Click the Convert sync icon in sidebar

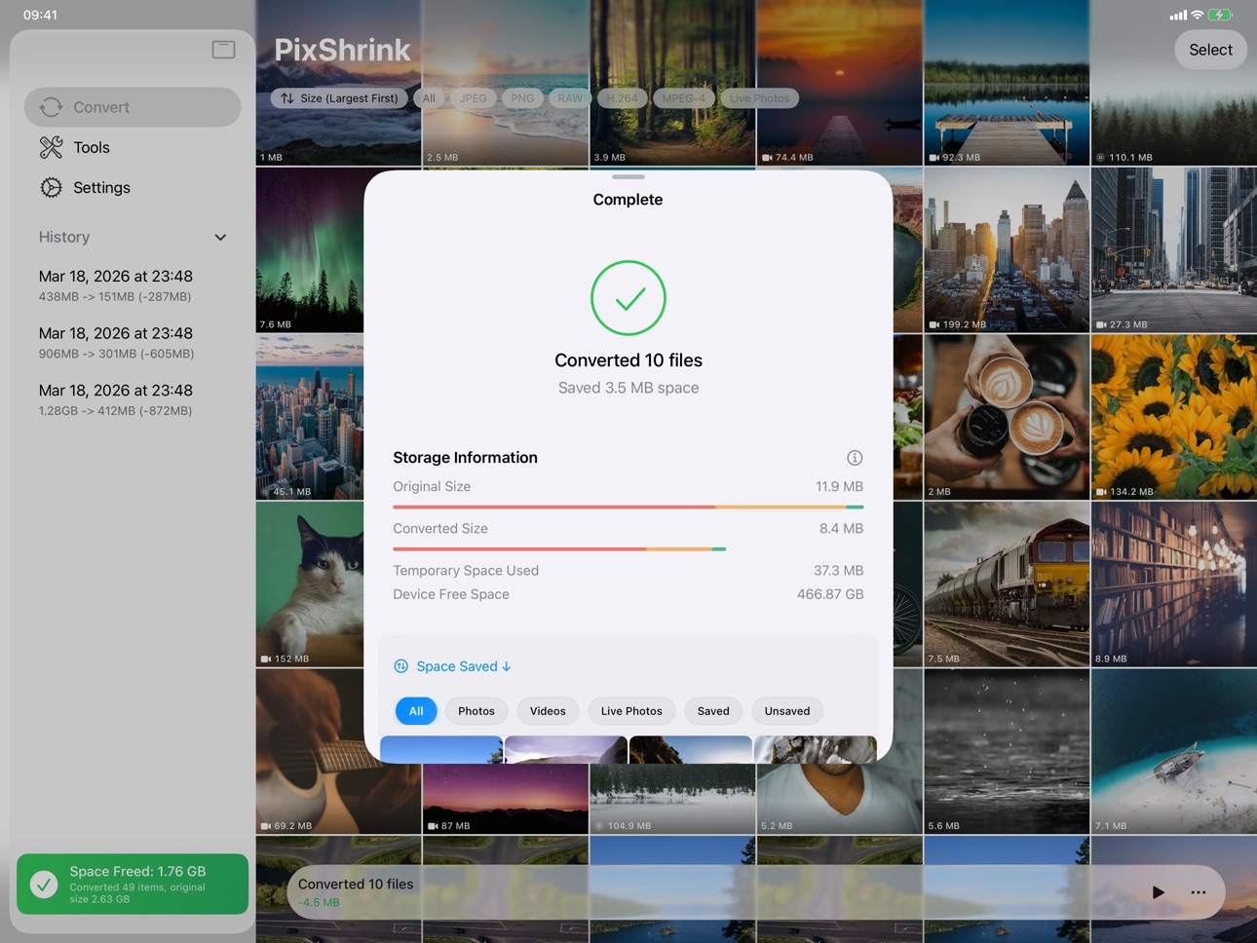click(52, 107)
